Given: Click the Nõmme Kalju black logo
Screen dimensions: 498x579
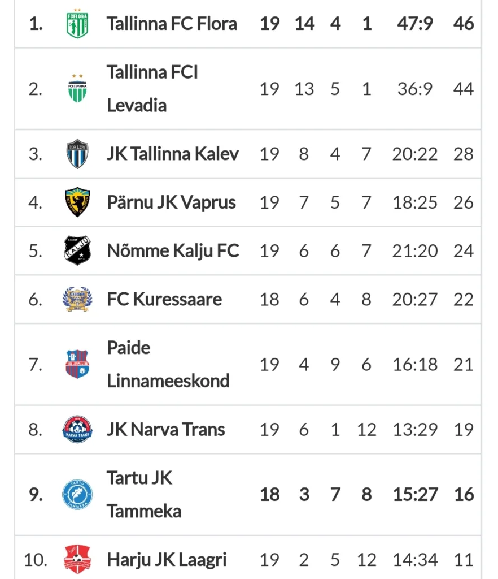Looking at the screenshot, I should 77,250.
